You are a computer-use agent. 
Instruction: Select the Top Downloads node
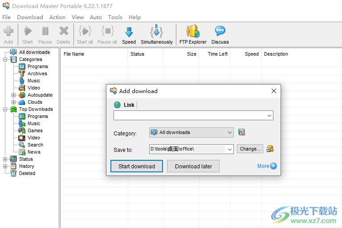pyautogui.click(x=36, y=109)
